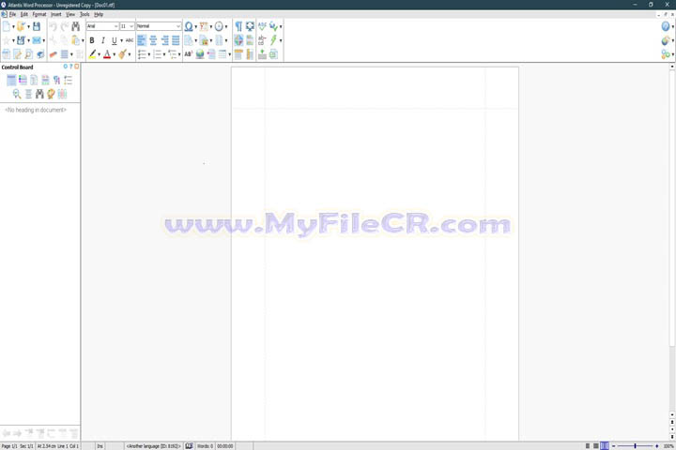Click the red font color icon
Viewport: 676px width, 450px height.
coord(107,54)
